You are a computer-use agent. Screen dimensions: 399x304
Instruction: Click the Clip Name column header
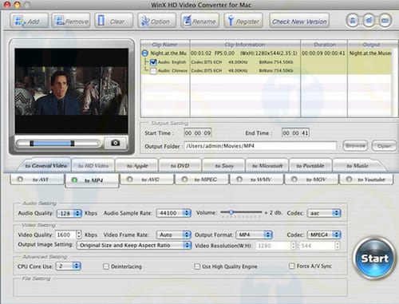click(165, 45)
